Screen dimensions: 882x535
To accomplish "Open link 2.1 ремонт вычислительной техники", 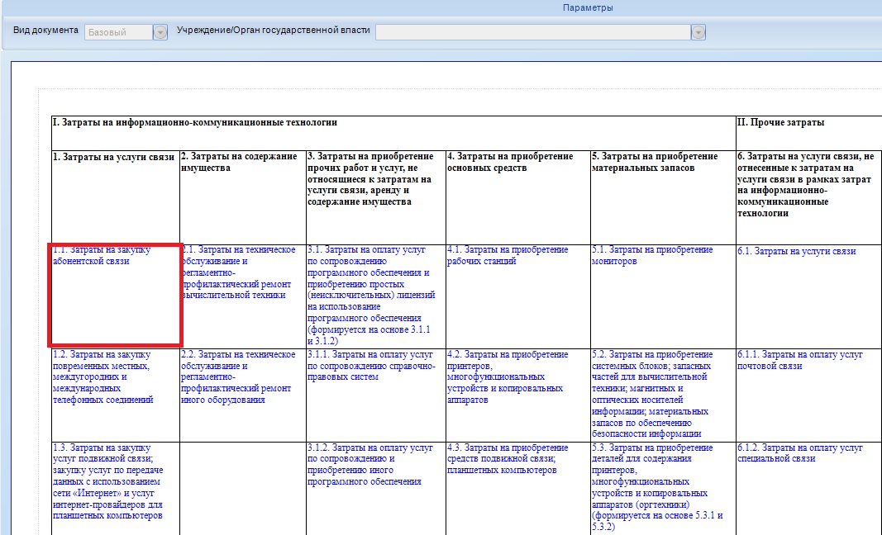I will (238, 272).
